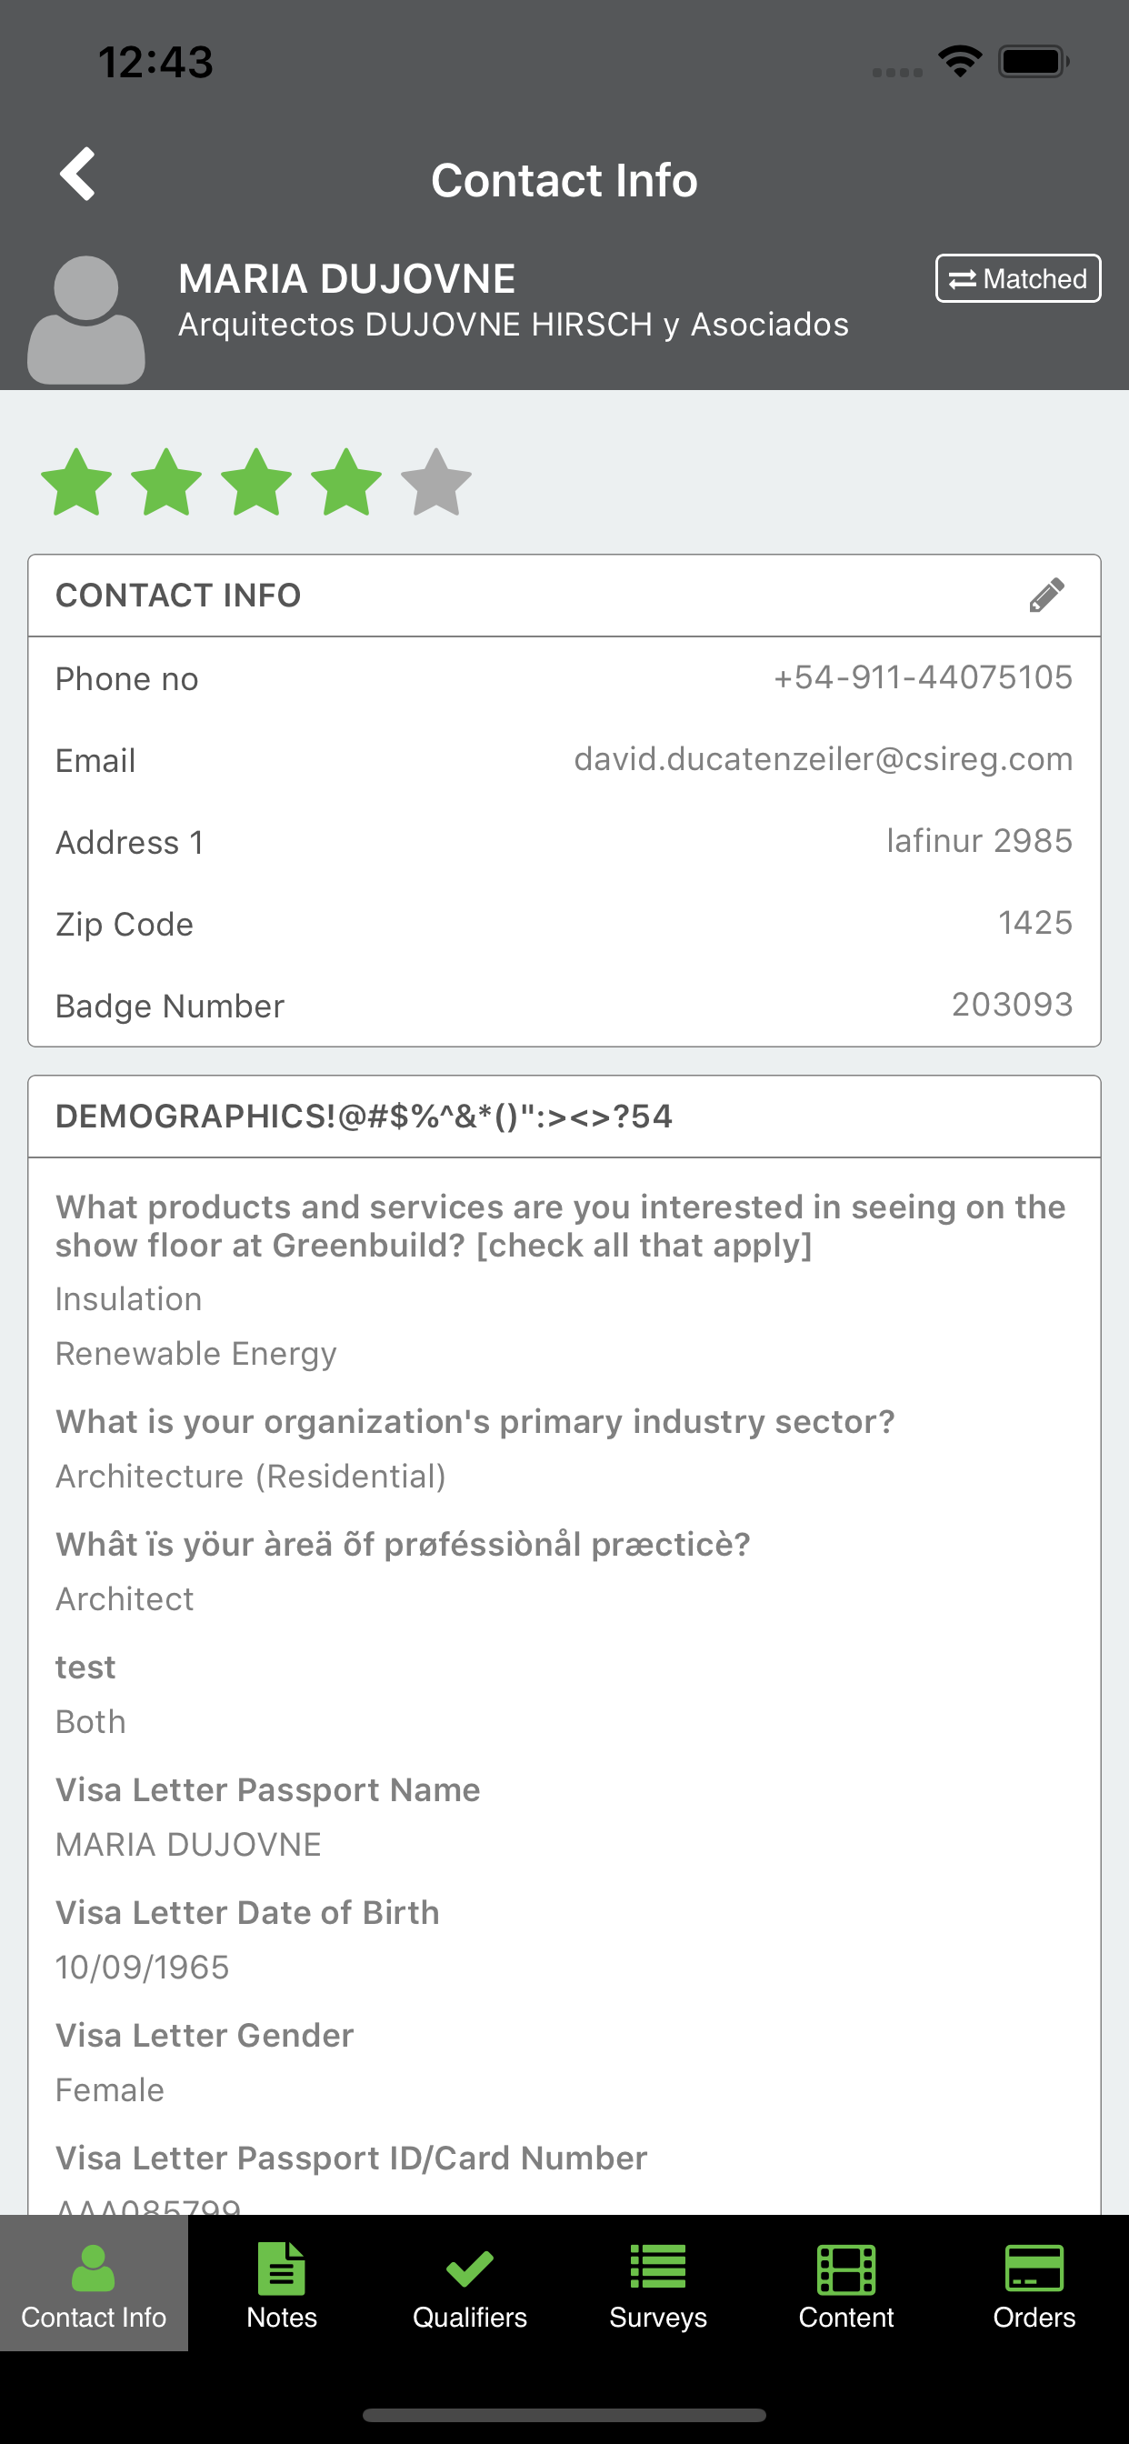The width and height of the screenshot is (1129, 2444).
Task: Tap the contact avatar placeholder
Action: point(86,320)
